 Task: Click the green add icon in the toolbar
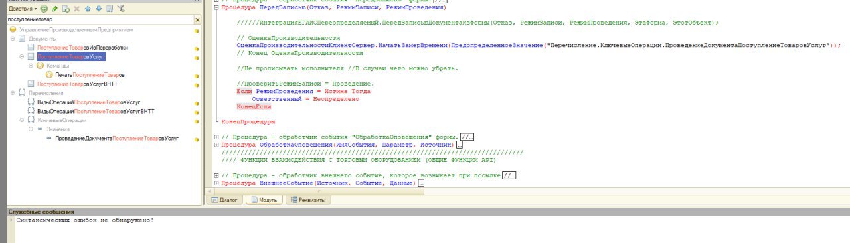pyautogui.click(x=43, y=9)
